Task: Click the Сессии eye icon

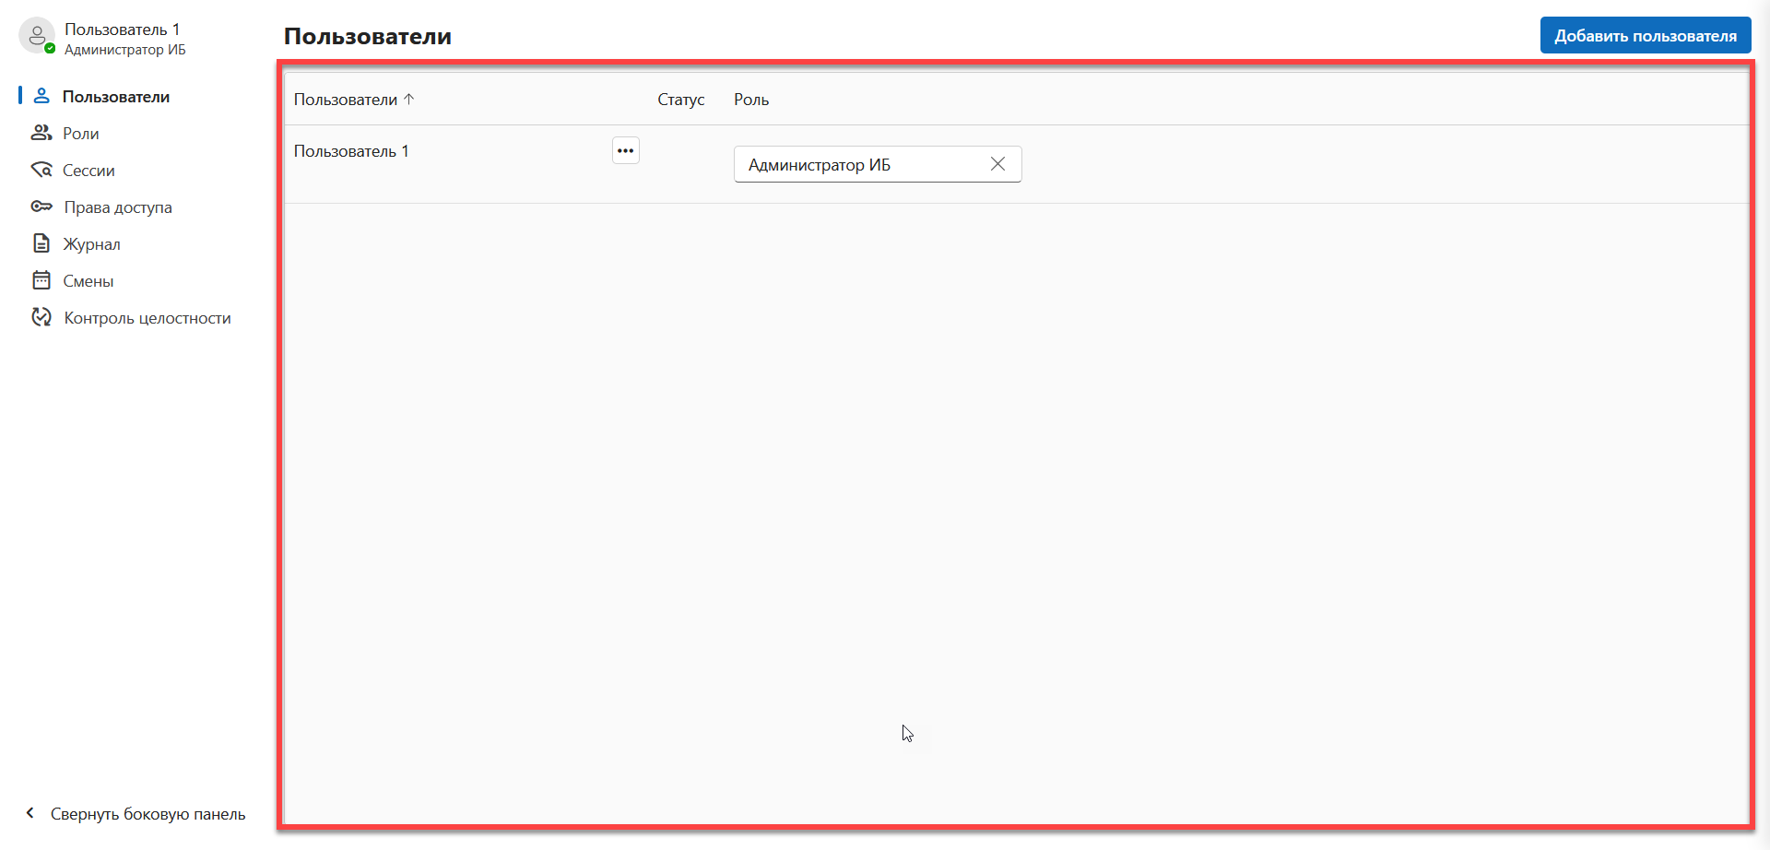Action: [41, 170]
